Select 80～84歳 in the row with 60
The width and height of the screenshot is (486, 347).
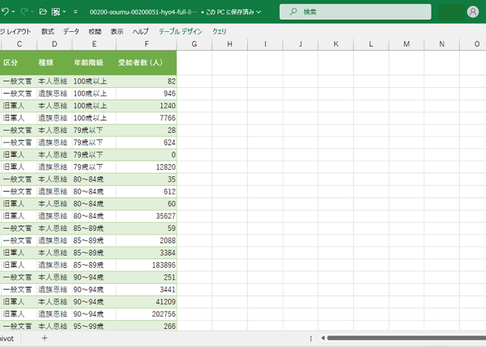[x=94, y=204]
